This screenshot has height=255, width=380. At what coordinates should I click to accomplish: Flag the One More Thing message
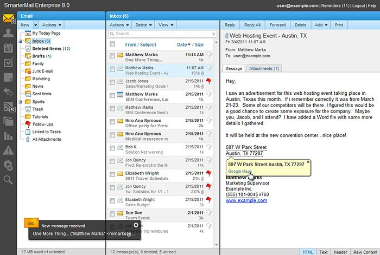pyautogui.click(x=208, y=55)
